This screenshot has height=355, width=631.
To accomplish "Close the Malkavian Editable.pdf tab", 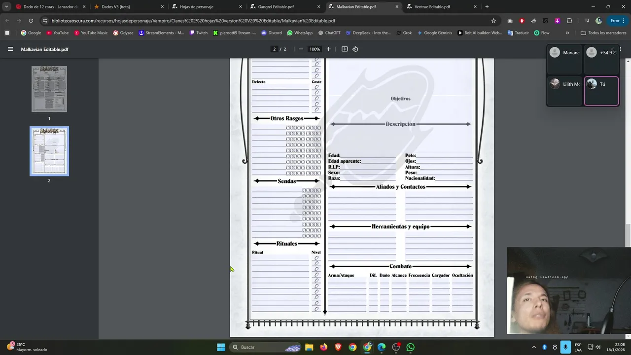I will (397, 7).
